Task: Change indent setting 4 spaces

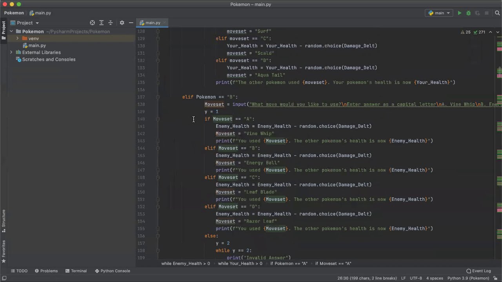Action: click(x=435, y=278)
